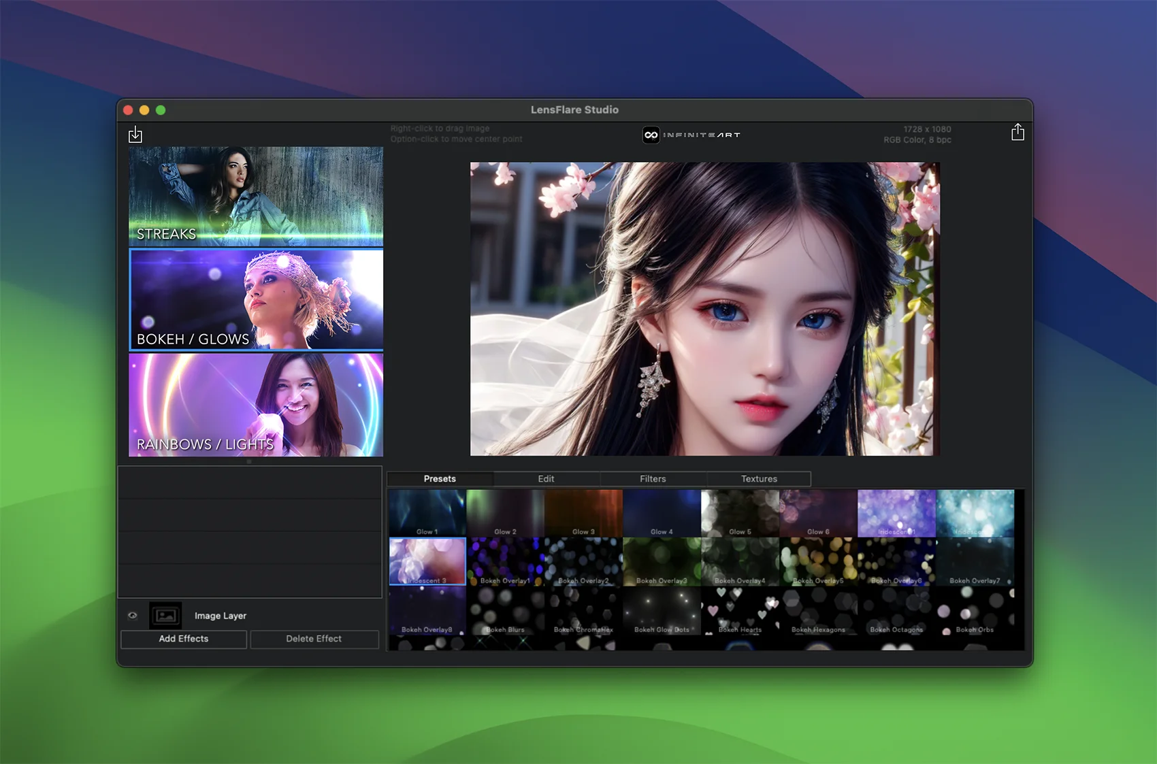Switch to the Presets tab

tap(440, 479)
